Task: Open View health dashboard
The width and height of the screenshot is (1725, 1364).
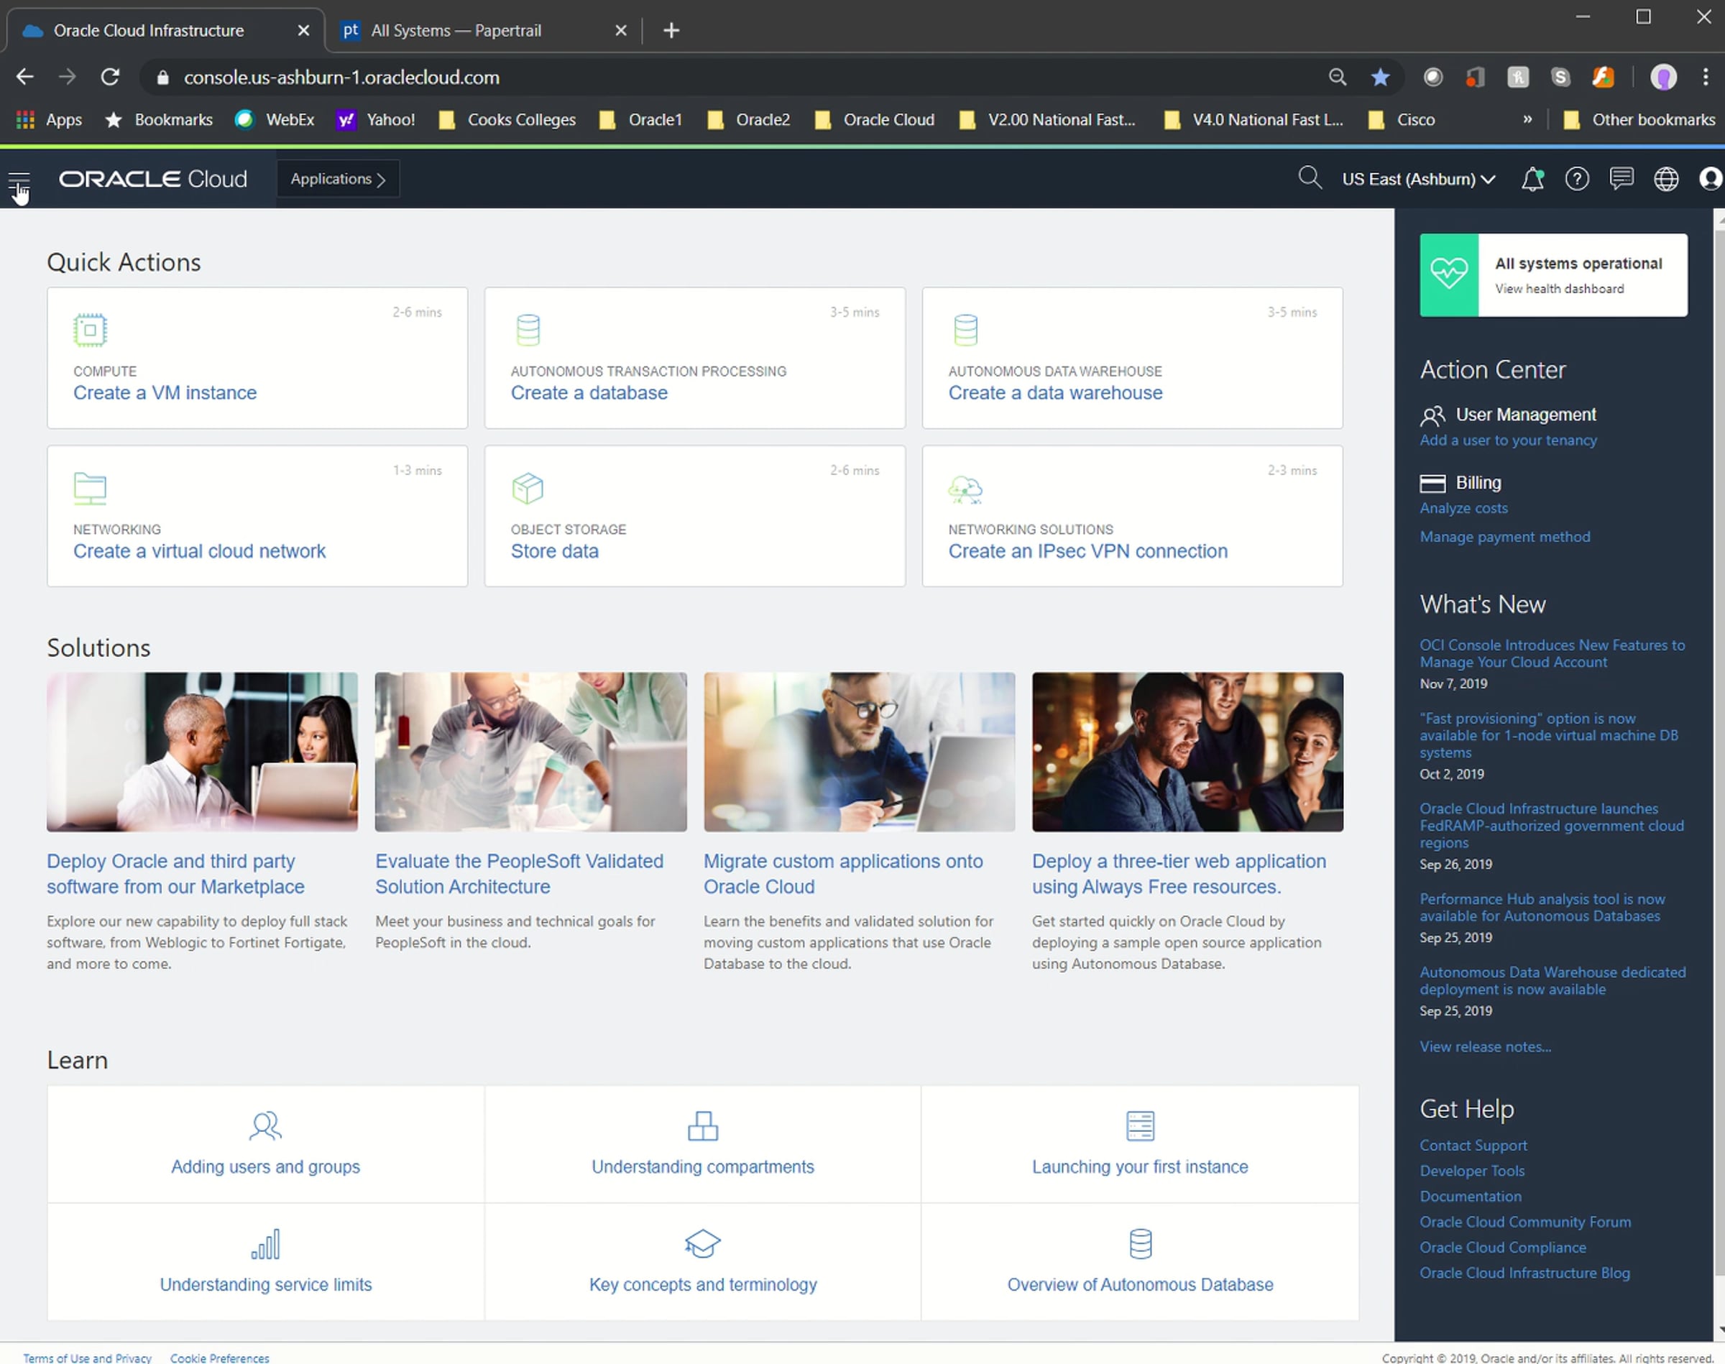Action: point(1560,289)
